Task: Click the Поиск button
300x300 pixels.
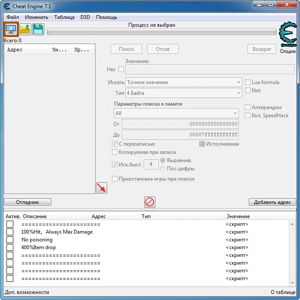Action: pos(126,49)
